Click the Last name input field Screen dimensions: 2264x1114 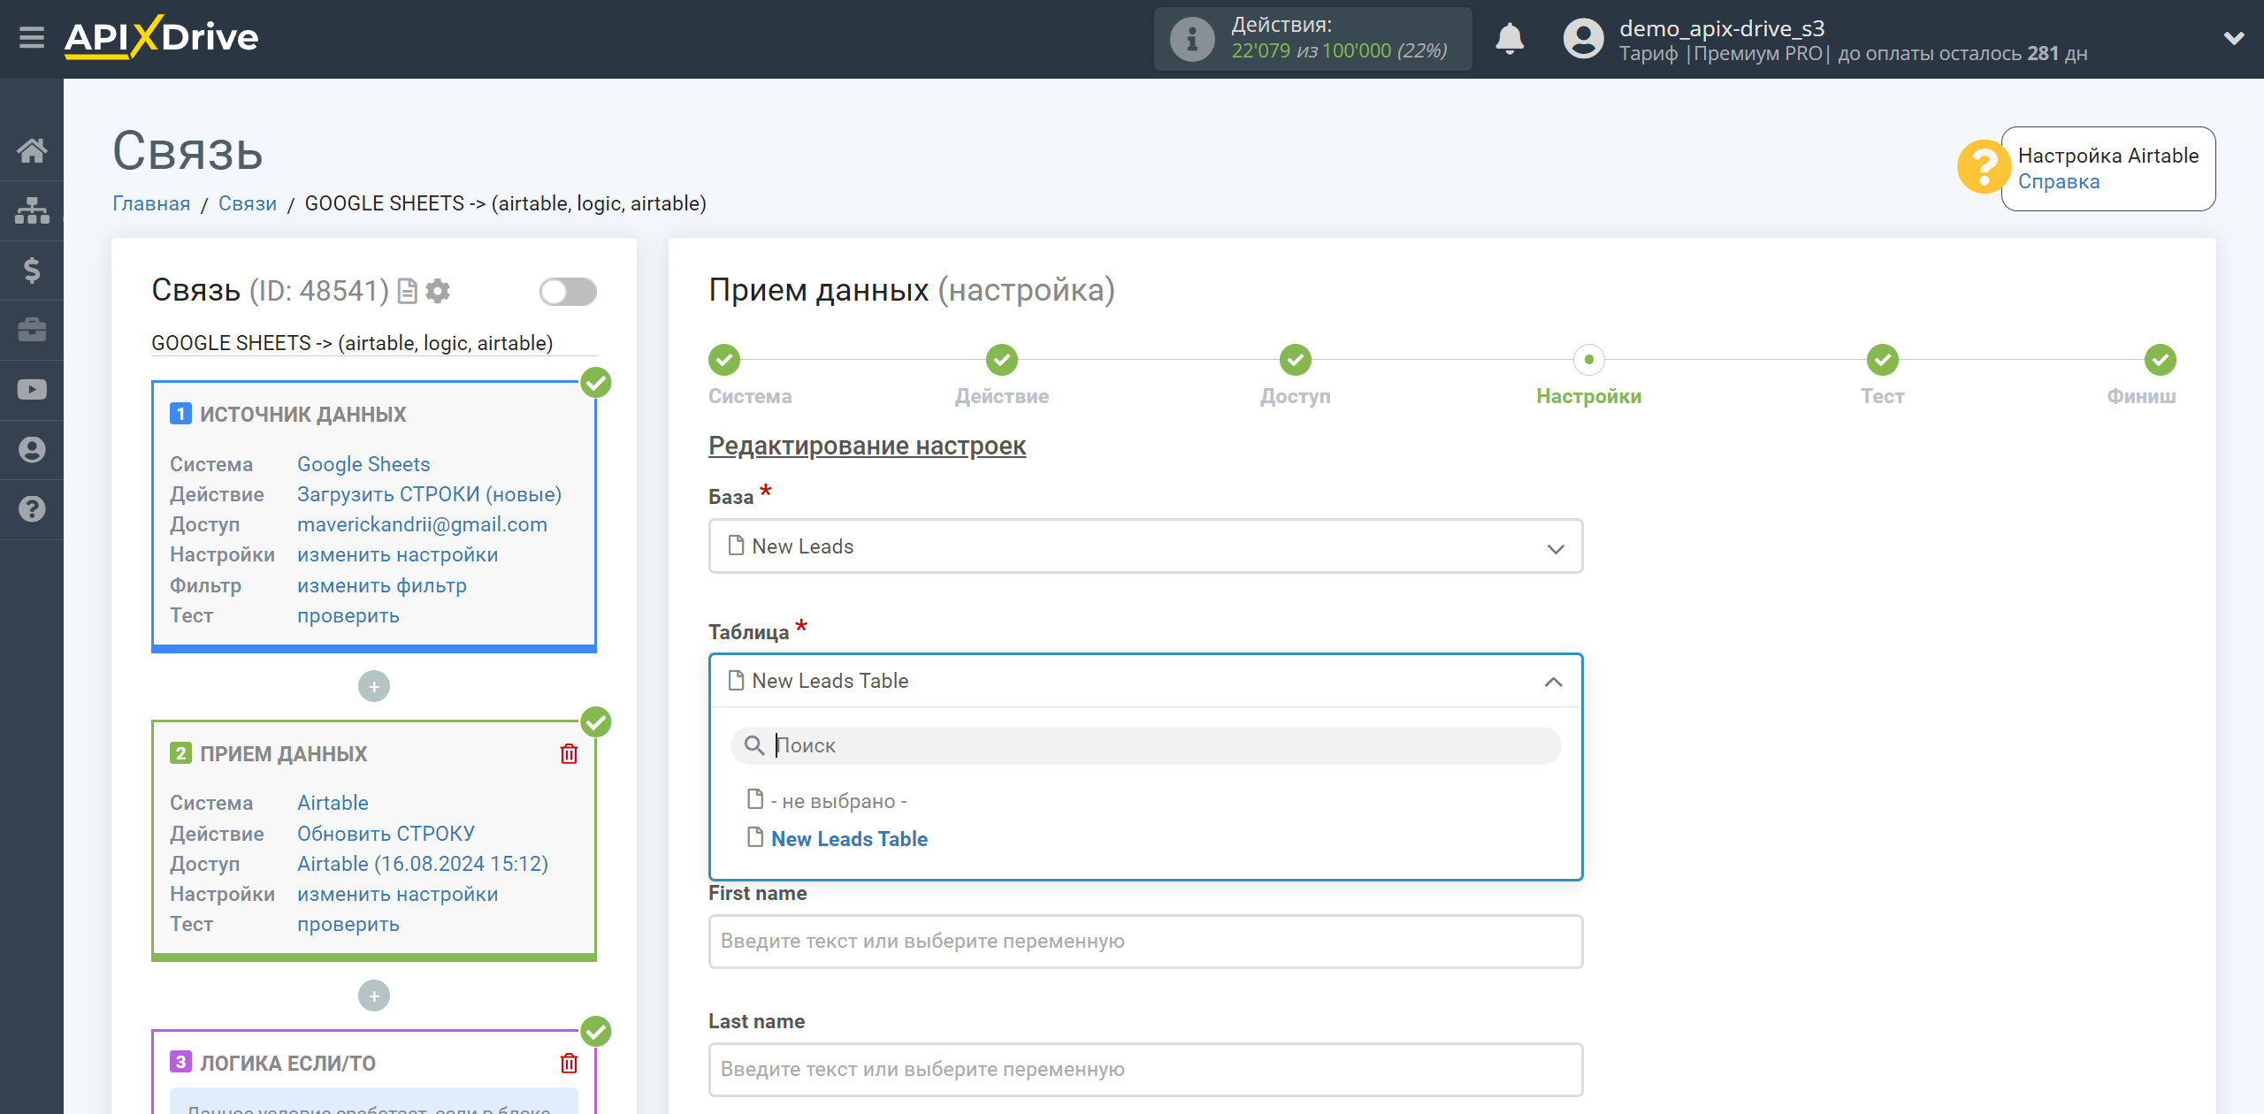(x=1145, y=1069)
